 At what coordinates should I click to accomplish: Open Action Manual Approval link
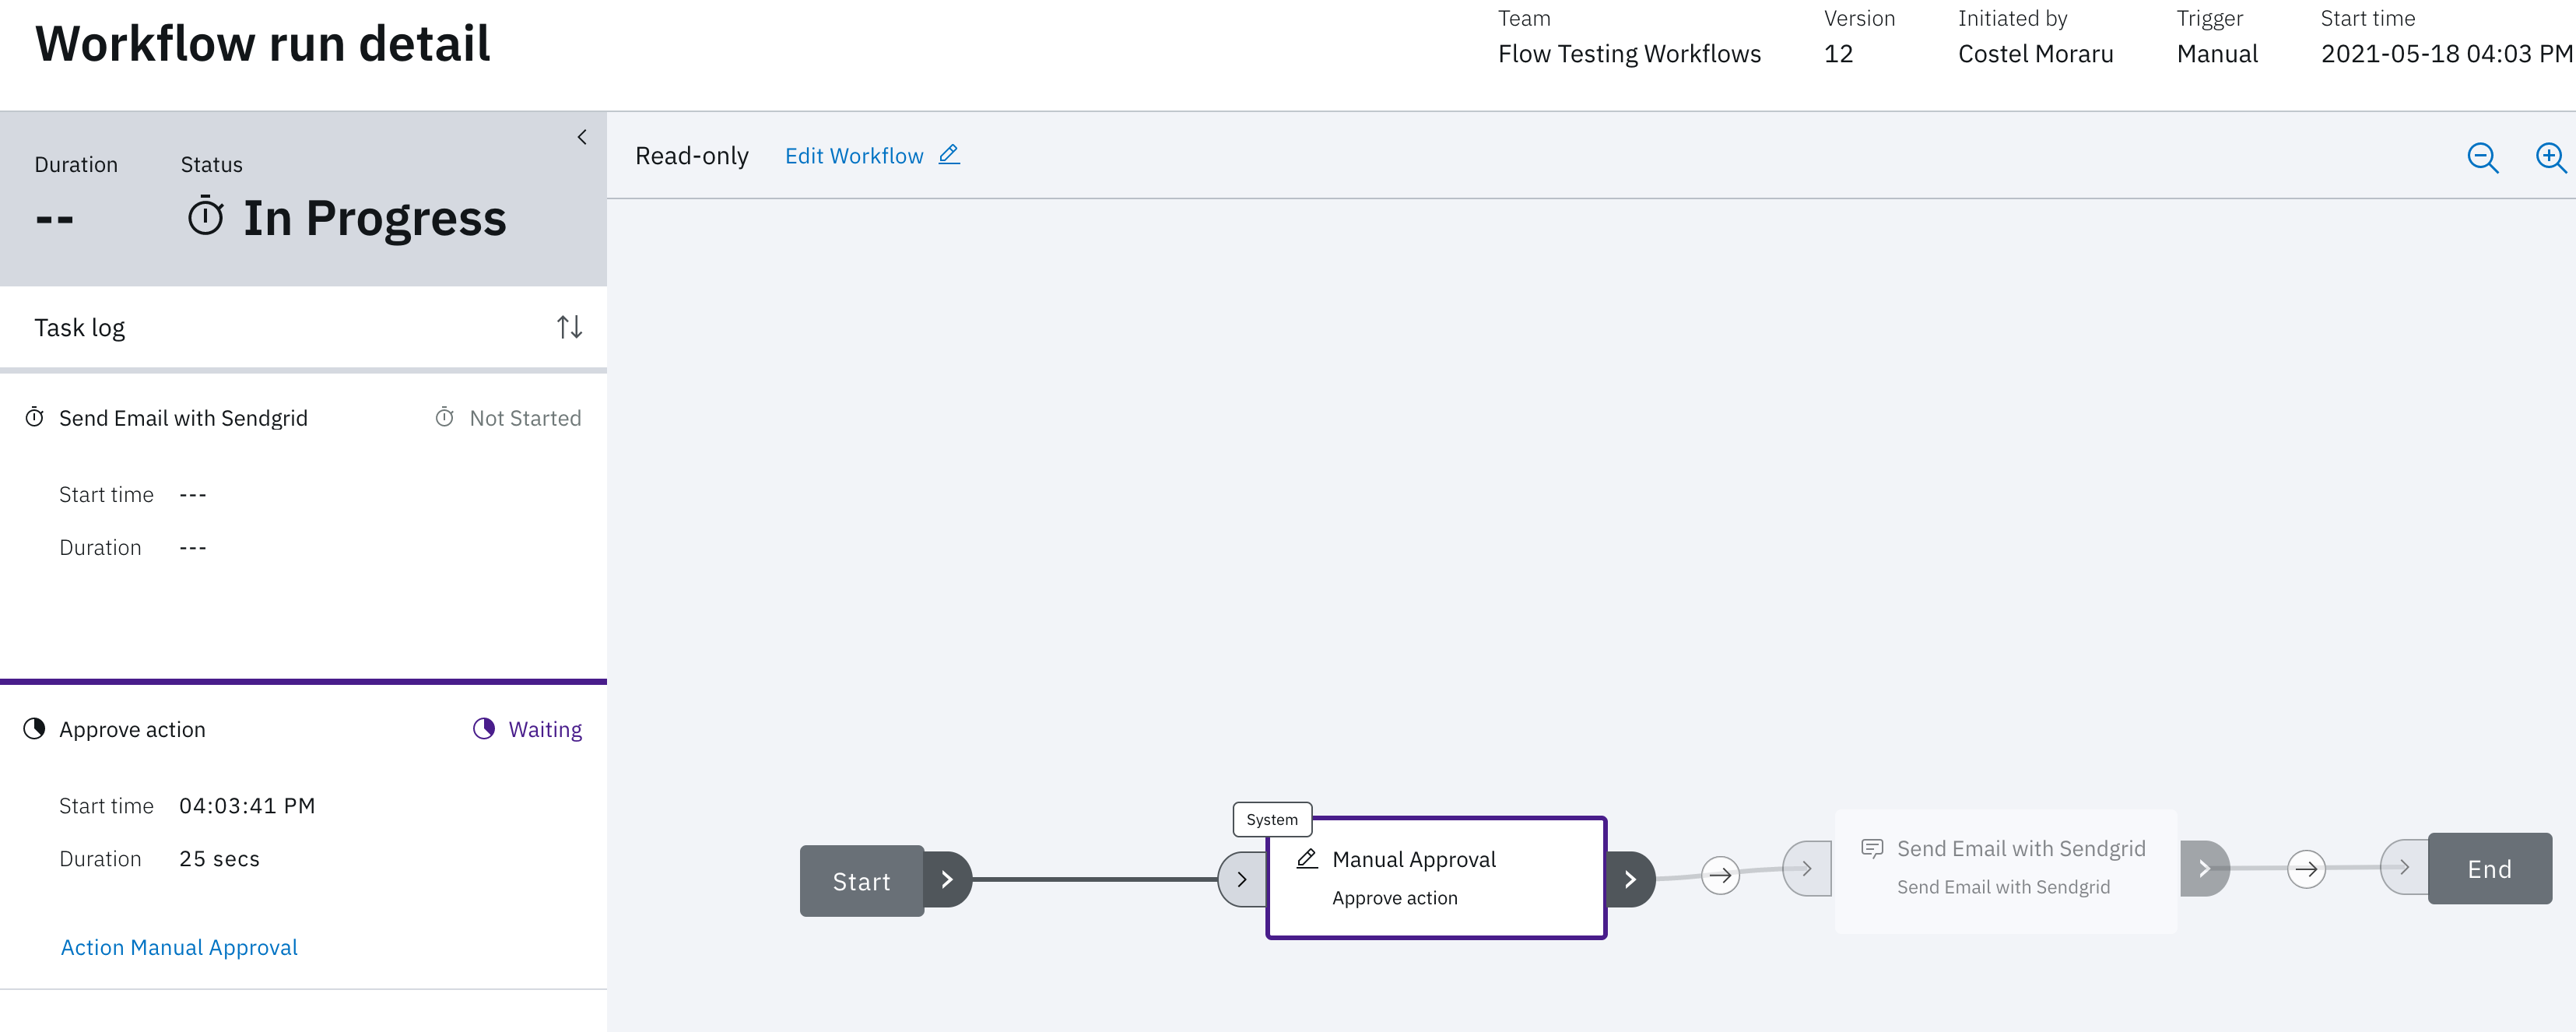pyautogui.click(x=179, y=947)
